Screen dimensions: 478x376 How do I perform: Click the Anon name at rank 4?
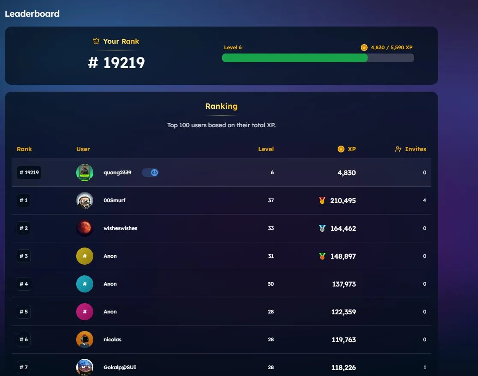click(x=110, y=284)
